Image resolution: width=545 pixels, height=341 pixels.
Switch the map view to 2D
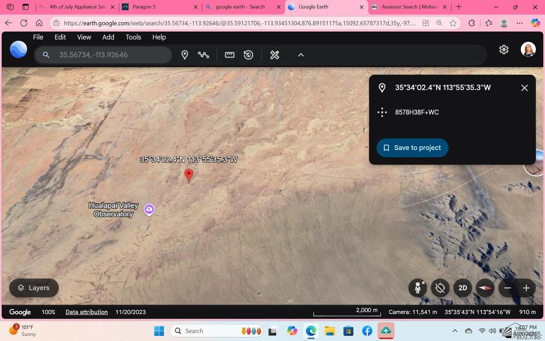(x=463, y=288)
